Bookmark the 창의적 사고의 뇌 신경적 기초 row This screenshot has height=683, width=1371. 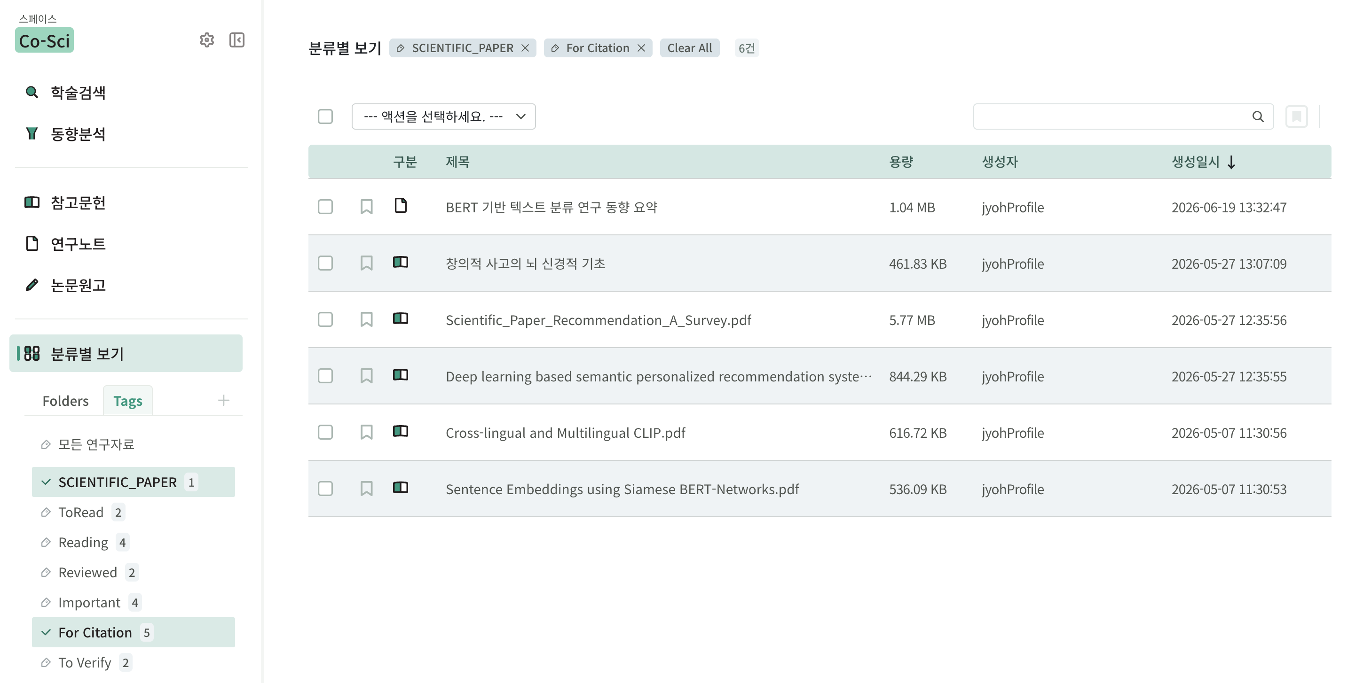(x=366, y=263)
